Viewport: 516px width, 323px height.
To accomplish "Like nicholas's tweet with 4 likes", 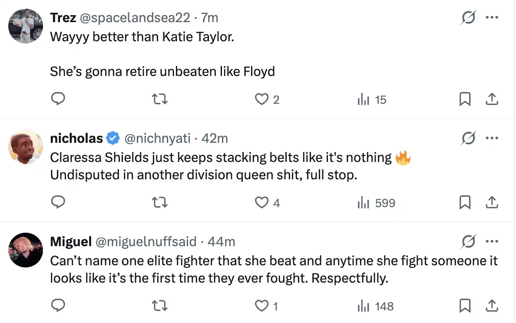I will [262, 202].
